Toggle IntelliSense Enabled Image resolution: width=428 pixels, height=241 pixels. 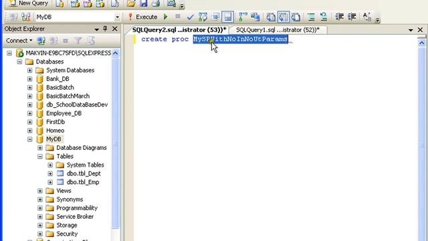point(227,17)
